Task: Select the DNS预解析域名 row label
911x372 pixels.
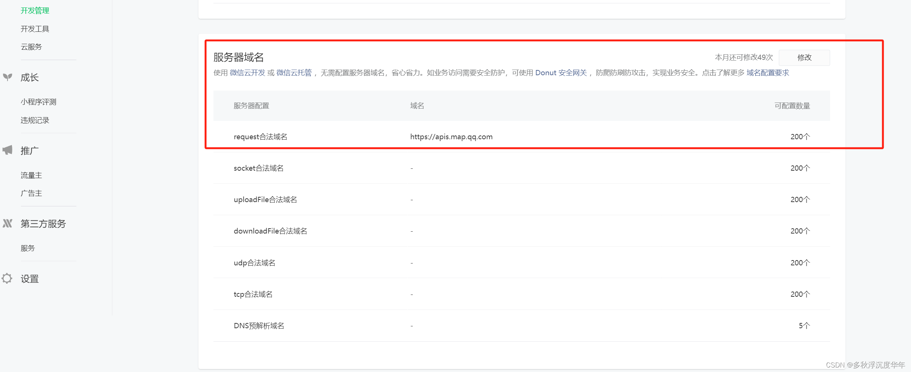Action: pyautogui.click(x=259, y=326)
